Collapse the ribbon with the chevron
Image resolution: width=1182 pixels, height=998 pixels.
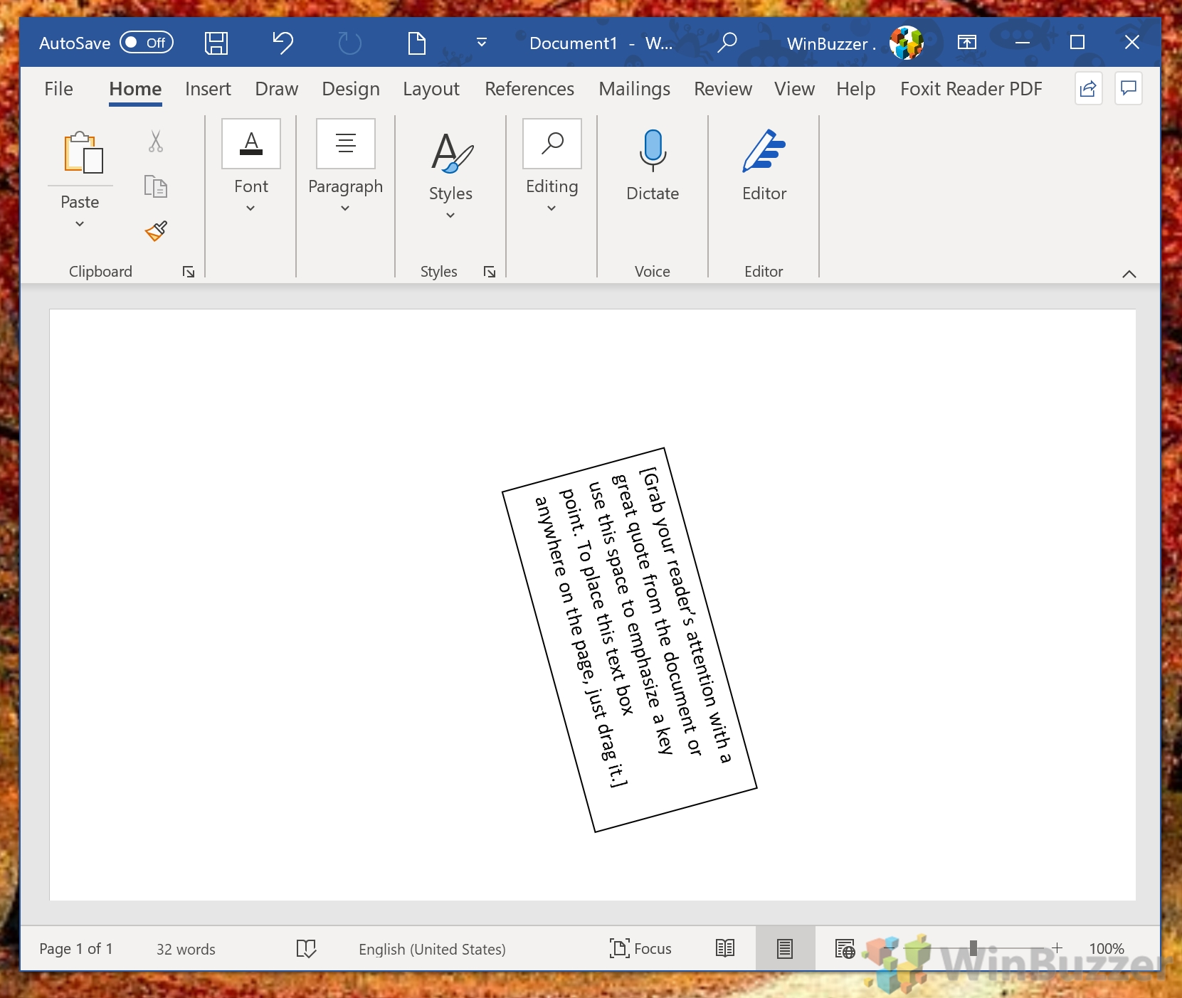[1129, 273]
